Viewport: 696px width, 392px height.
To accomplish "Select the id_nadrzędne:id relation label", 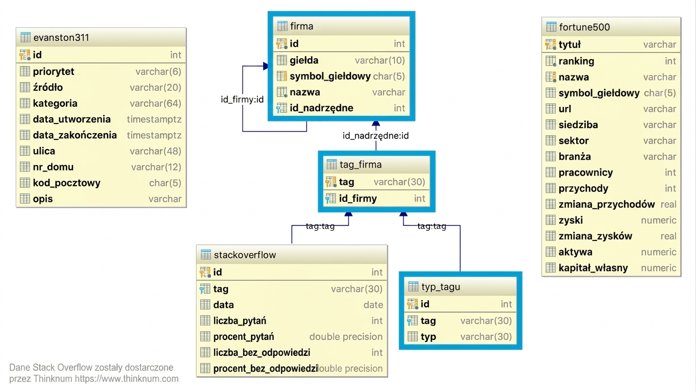I will [376, 136].
